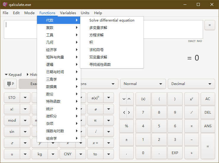The height and width of the screenshot is (163, 219).
Task: Select Solve differential equation from submenu
Action: (x=112, y=20)
